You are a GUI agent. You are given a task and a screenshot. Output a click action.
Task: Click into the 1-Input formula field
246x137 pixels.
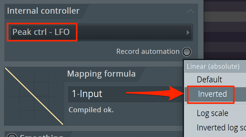pos(125,94)
